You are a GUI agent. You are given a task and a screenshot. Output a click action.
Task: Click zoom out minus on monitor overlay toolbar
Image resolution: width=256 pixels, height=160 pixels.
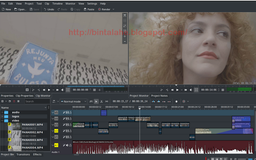tap(125, 42)
